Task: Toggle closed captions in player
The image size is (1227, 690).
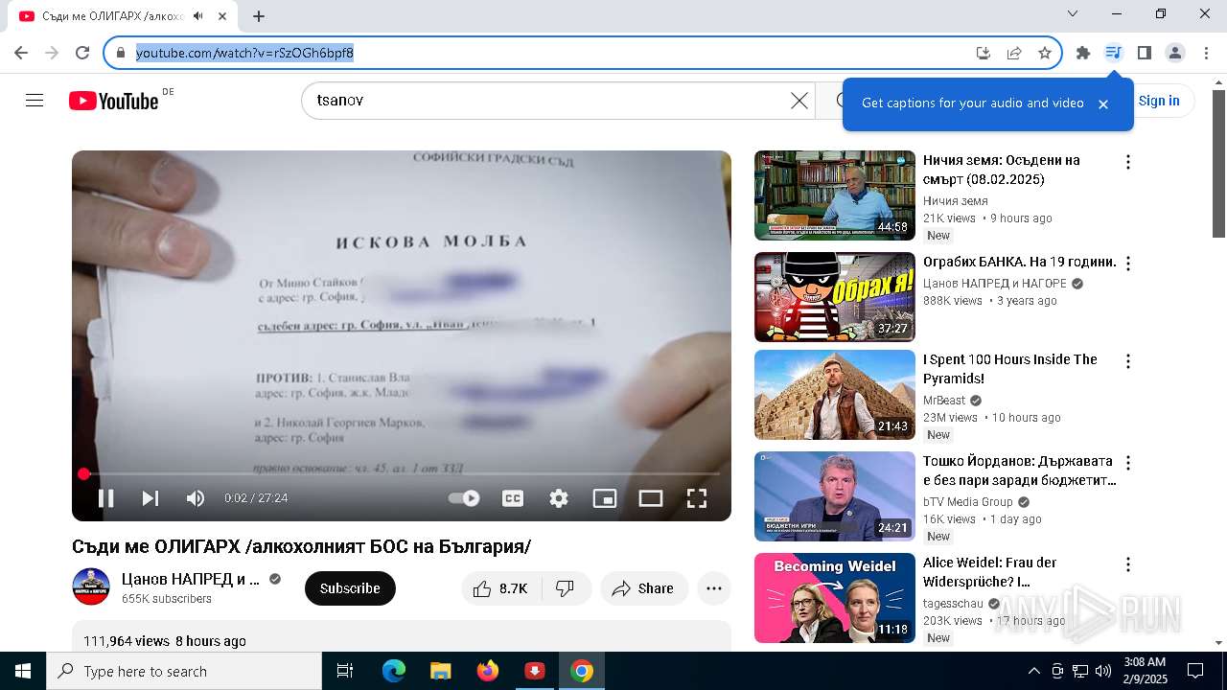Action: [513, 498]
